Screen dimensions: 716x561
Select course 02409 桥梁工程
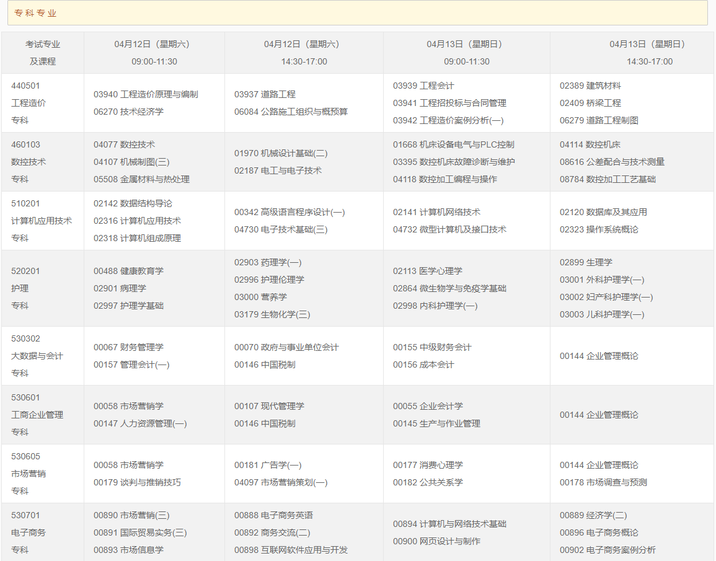pyautogui.click(x=590, y=103)
